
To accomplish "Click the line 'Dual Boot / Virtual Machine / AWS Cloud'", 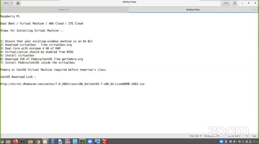I will click(x=42, y=23).
